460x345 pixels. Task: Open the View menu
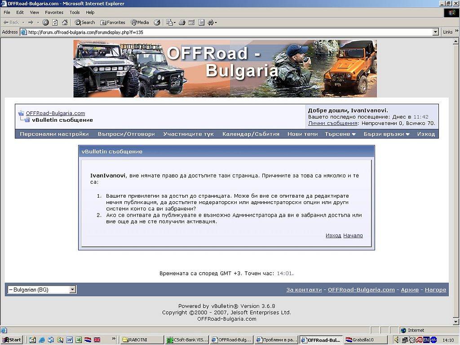pos(34,12)
